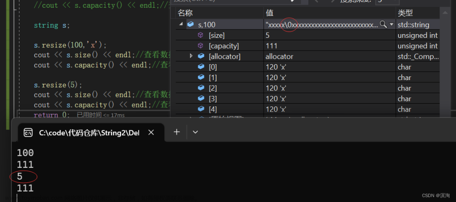456x202 pixels.
Task: Select element row [0]
Action: tap(308, 67)
